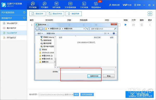The height and width of the screenshot is (100, 156).
Task: Click 新建文件夹 in the dialog toolbar
Action: 51,34
